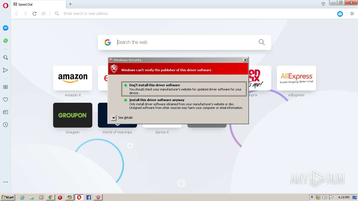The image size is (358, 201).
Task: Open volume control speaker in tray
Action: coord(325,197)
